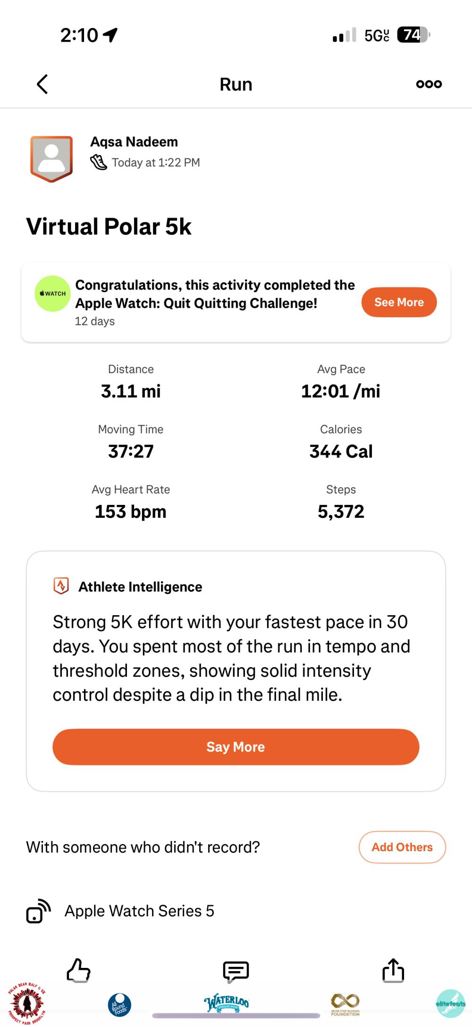Give kudos with the thumbs-up icon
Screen dimensions: 472x1027
click(x=78, y=970)
